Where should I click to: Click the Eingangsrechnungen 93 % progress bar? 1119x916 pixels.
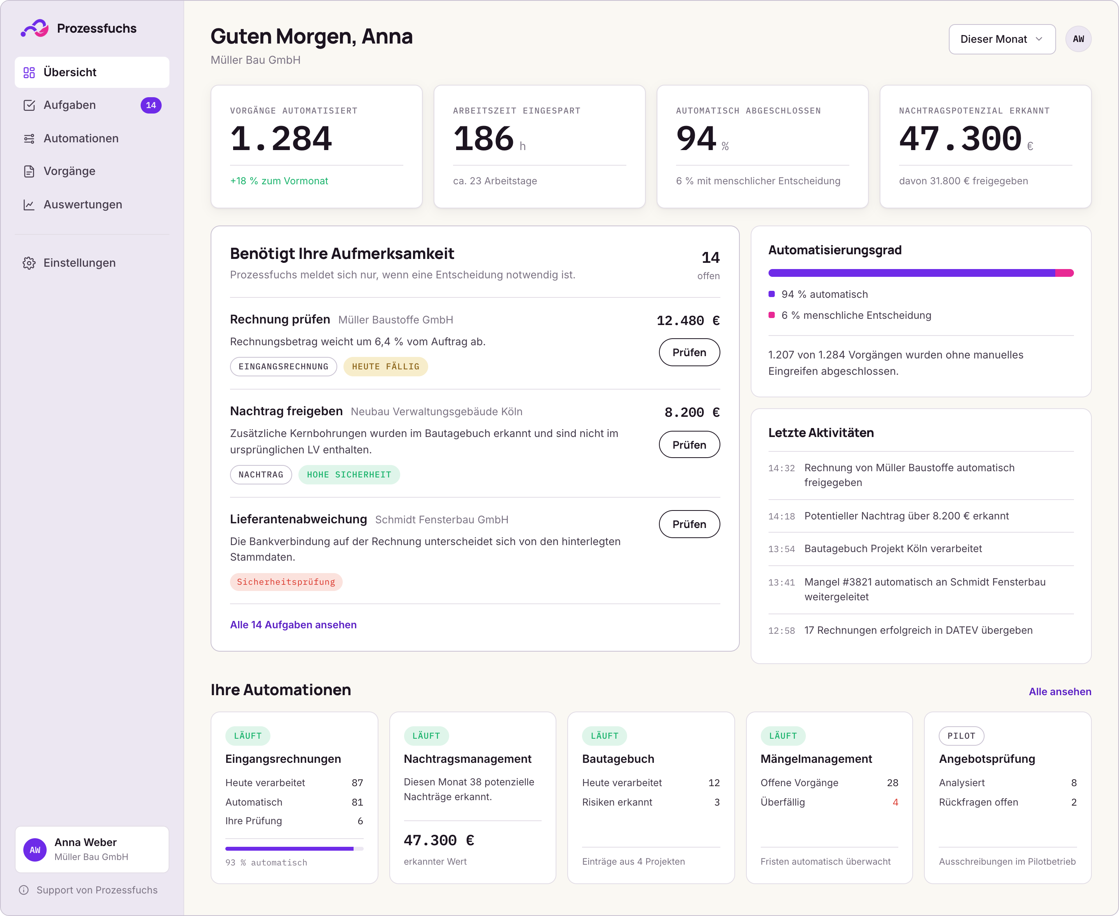pos(294,848)
